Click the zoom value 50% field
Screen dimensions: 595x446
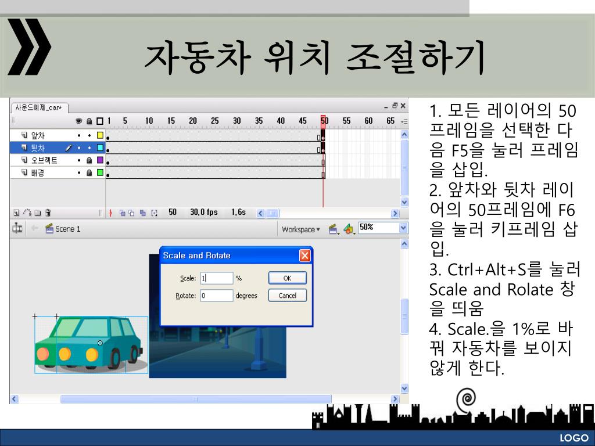point(378,228)
